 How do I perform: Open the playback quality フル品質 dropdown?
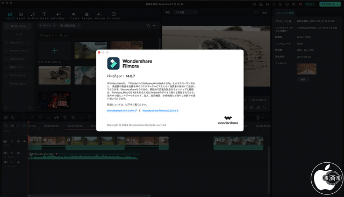click(185, 12)
